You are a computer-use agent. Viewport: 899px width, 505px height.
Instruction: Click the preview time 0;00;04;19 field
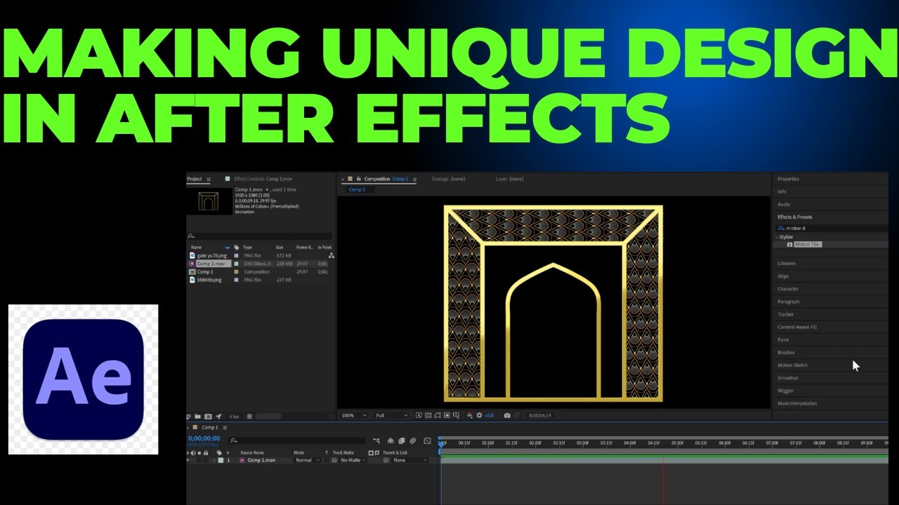tap(540, 415)
